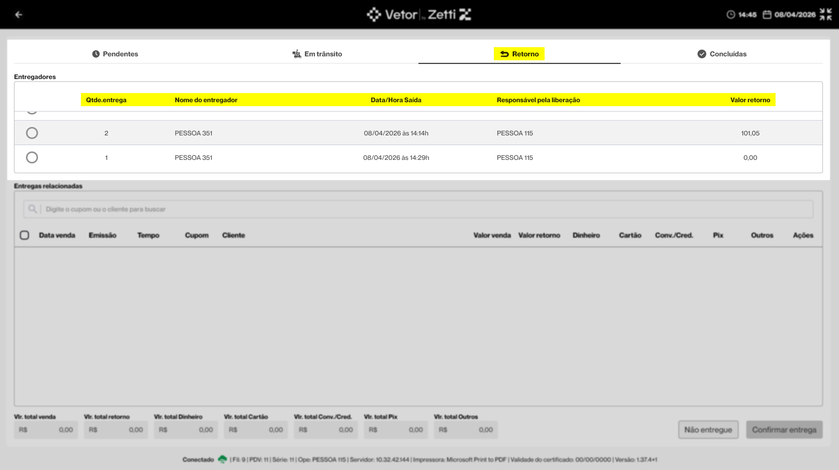Click the Vetor Zetti logo
Viewport: 839px width, 470px height.
[x=419, y=14]
